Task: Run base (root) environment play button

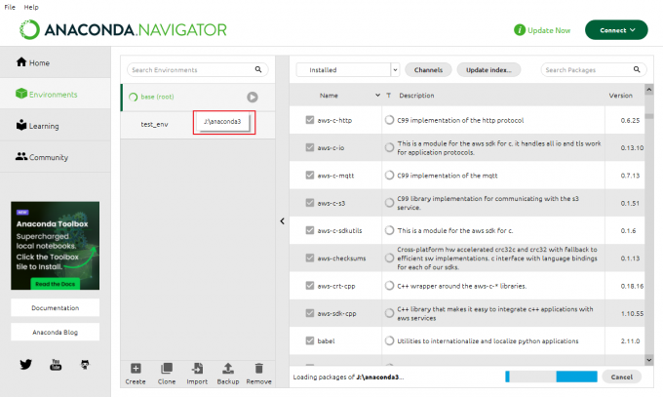Action: (253, 97)
